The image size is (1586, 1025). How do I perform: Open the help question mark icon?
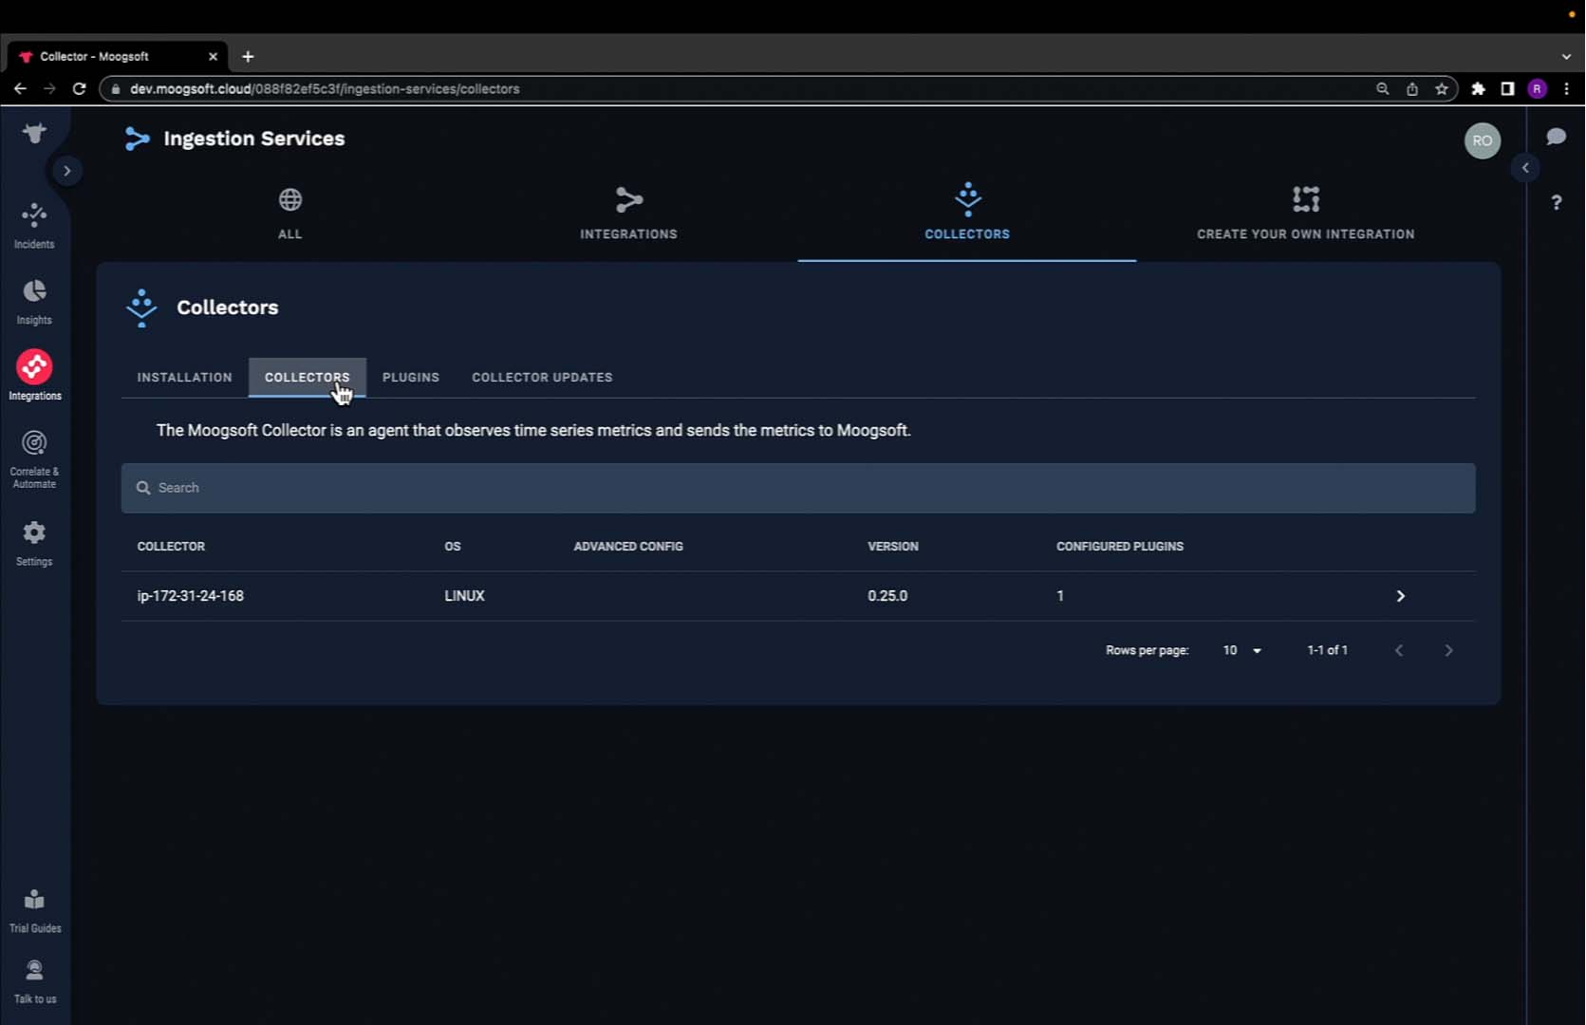tap(1557, 202)
